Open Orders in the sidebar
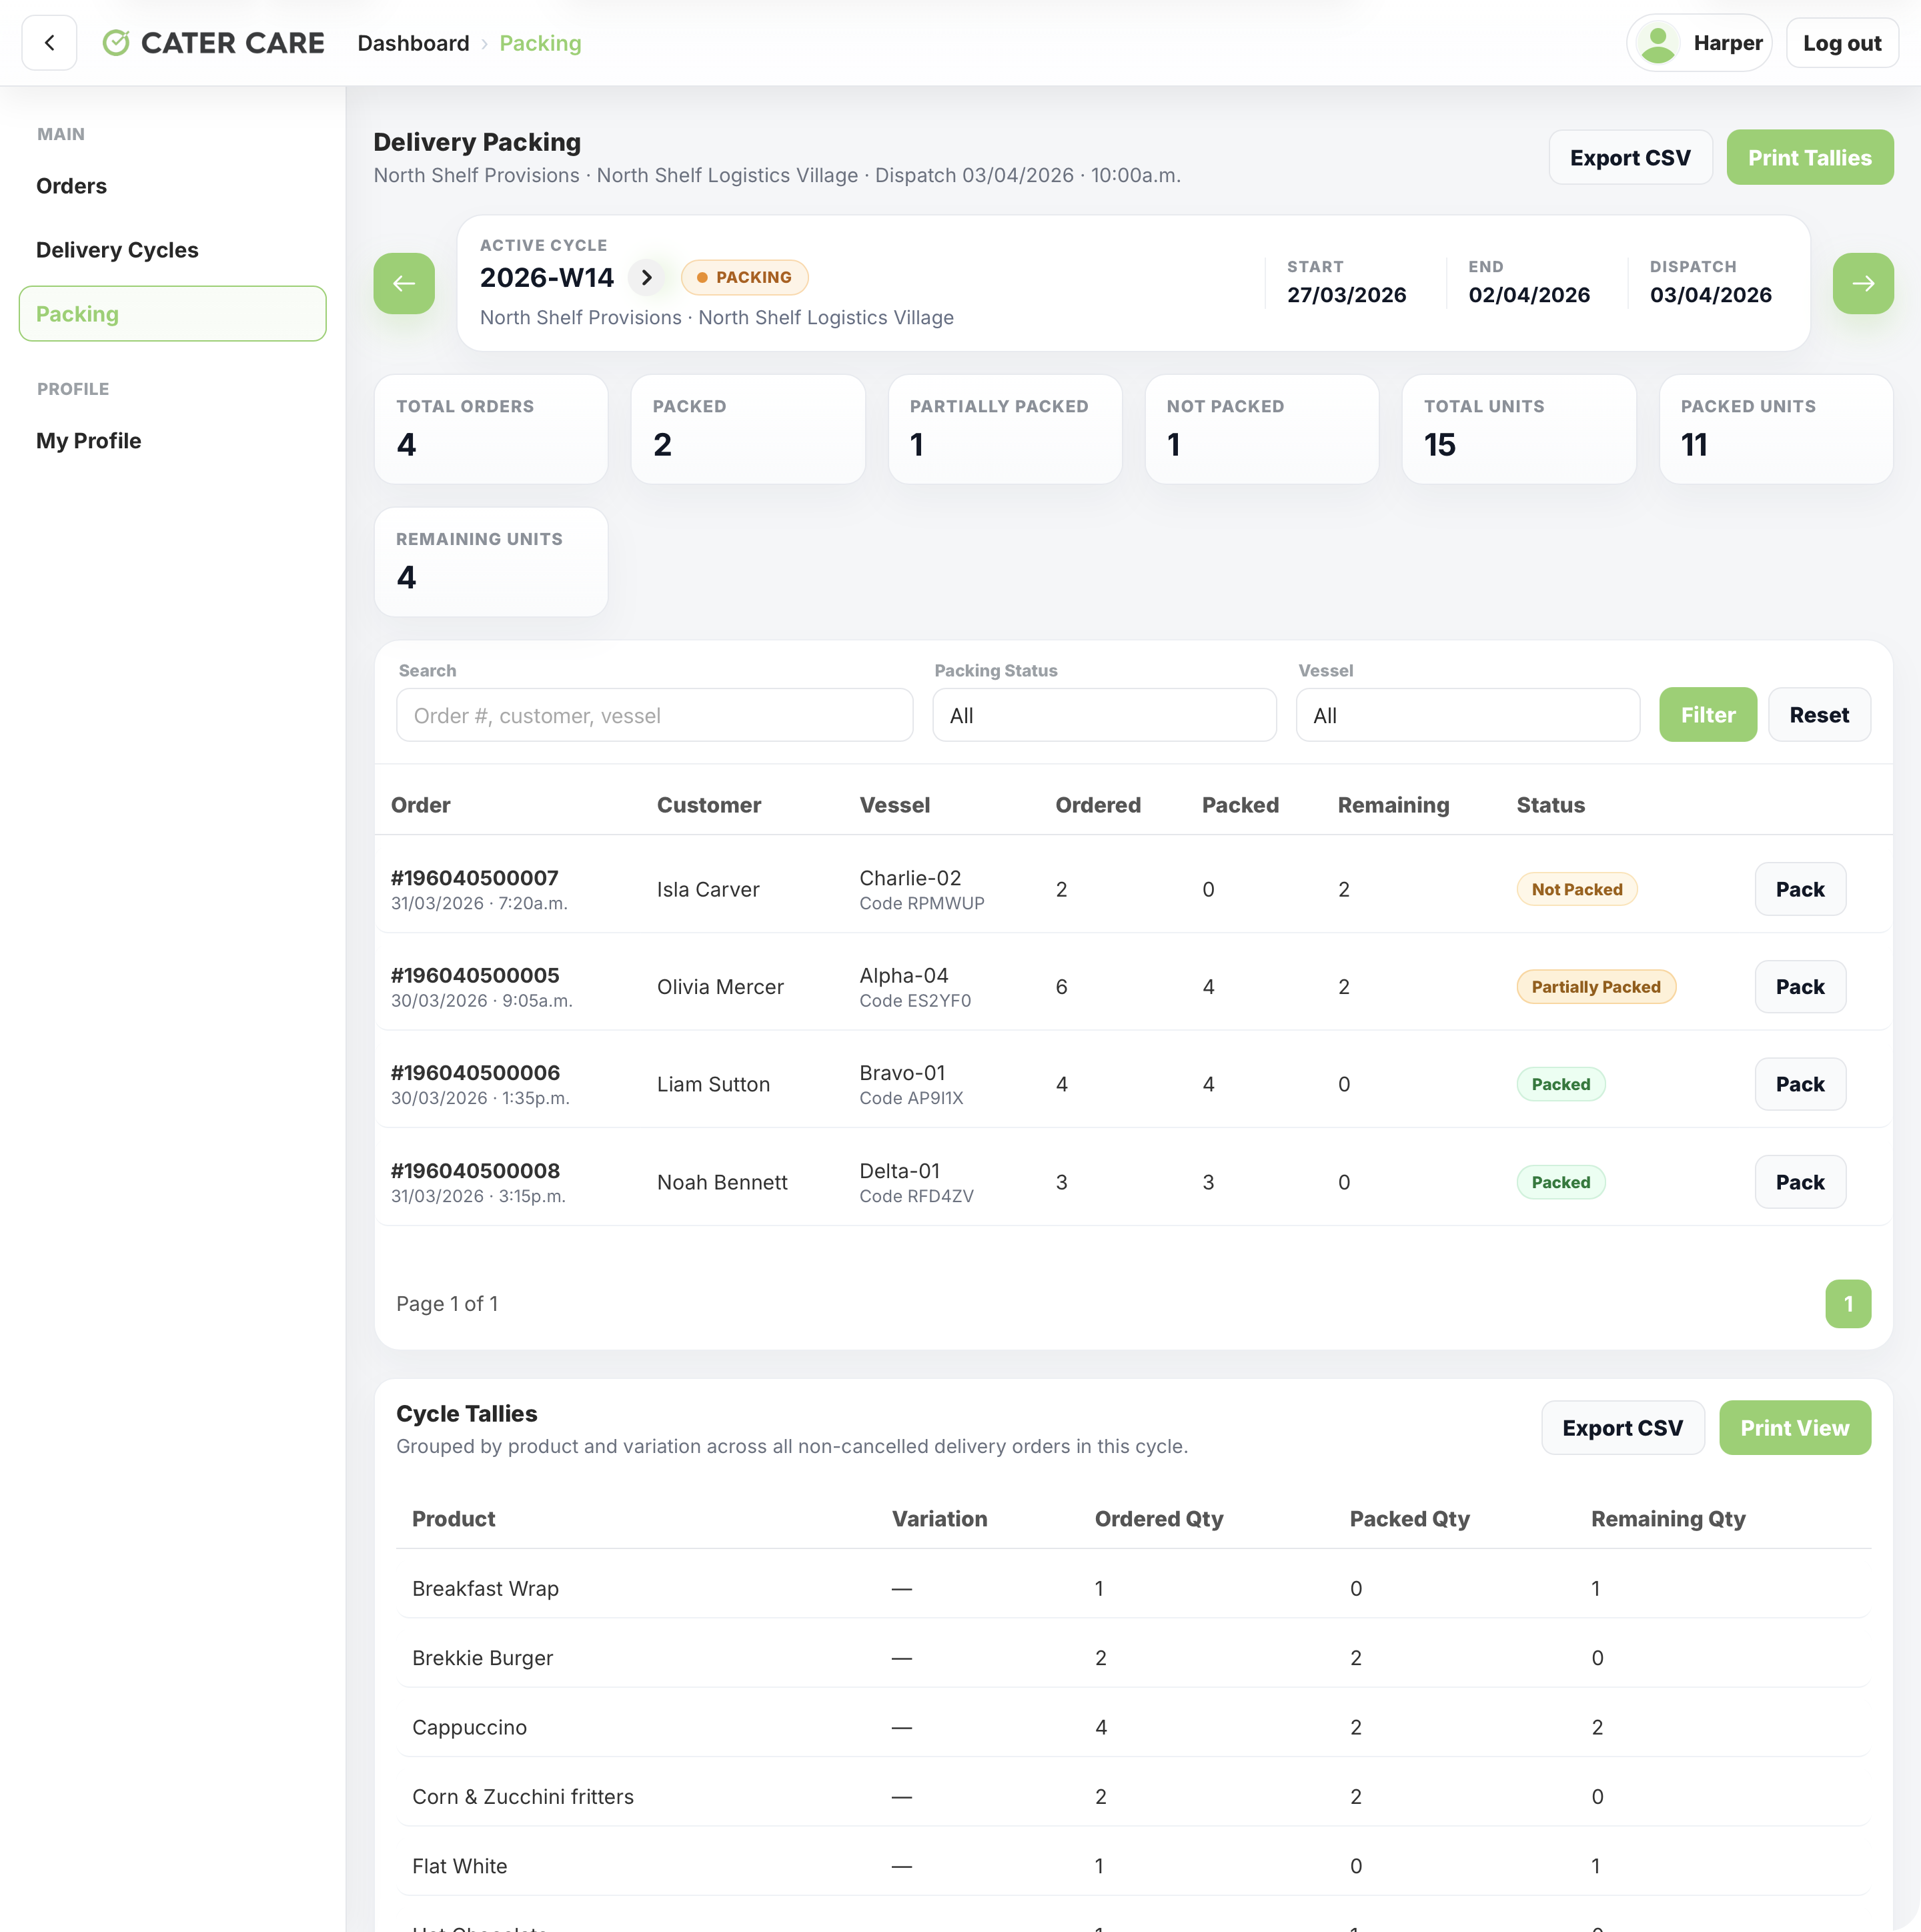Screen dimensions: 1921x1932 point(71,186)
